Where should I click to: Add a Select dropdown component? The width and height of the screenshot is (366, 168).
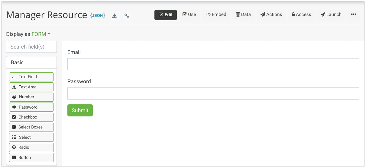31,137
